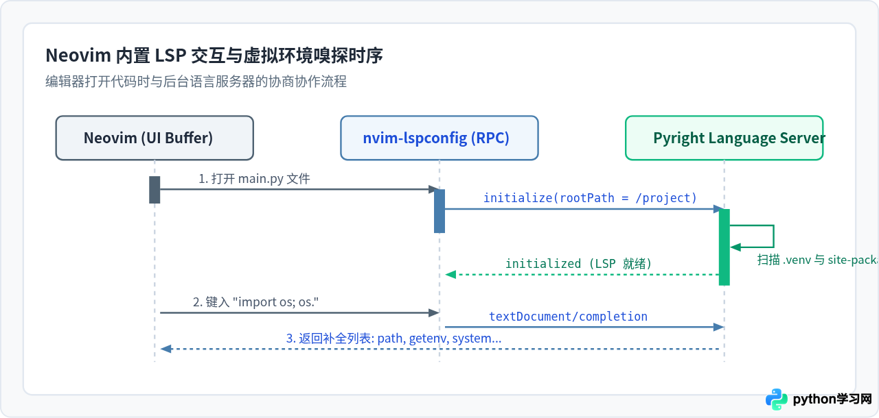Click the nvim-lspconfig (RPC) participant box
879x418 pixels.
coord(439,138)
